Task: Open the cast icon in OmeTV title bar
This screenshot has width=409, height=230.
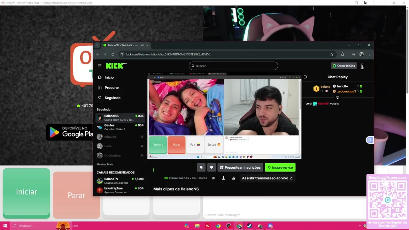Action: [x=356, y=3]
